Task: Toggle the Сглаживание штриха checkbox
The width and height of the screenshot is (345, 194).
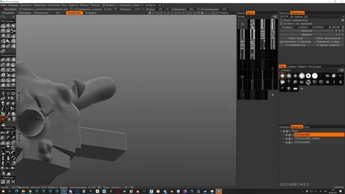Action: point(72,9)
